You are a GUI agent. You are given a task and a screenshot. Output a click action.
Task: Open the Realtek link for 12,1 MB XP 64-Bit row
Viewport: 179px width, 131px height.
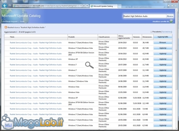click(x=36, y=103)
